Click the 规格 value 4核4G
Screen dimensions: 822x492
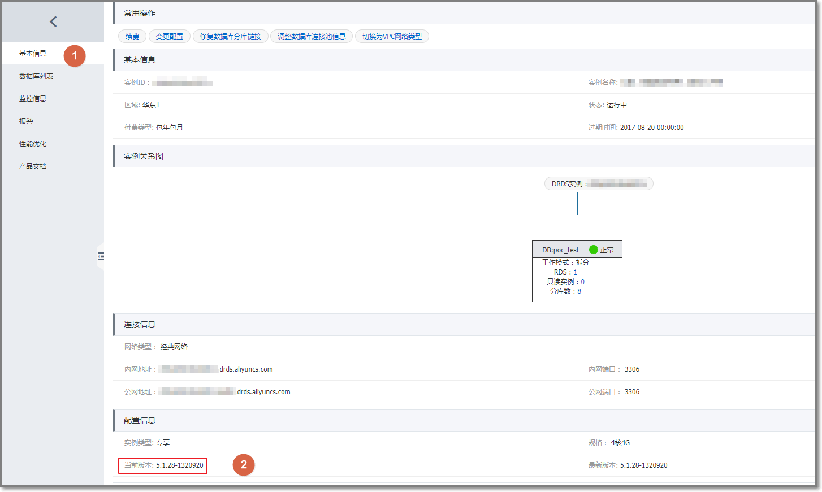tap(620, 443)
